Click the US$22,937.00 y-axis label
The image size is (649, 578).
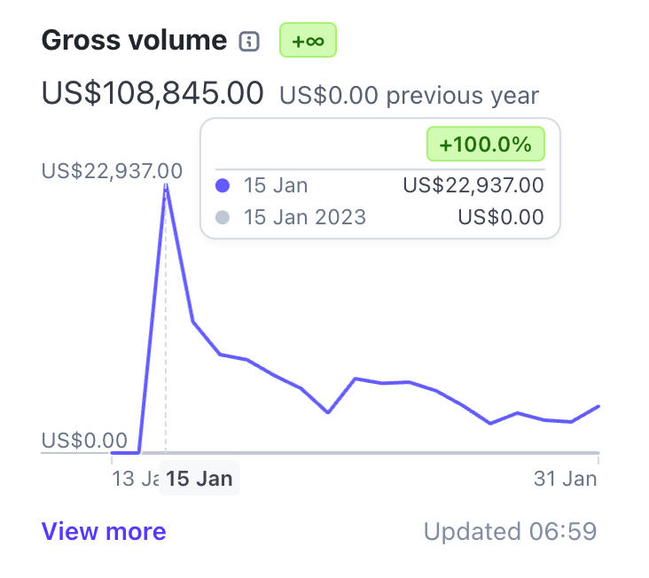coord(112,170)
